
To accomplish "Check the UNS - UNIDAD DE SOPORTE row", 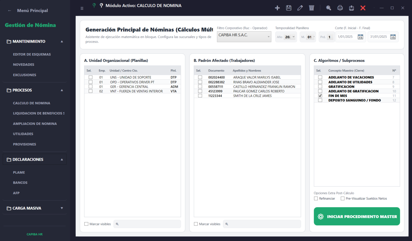I will click(91, 77).
